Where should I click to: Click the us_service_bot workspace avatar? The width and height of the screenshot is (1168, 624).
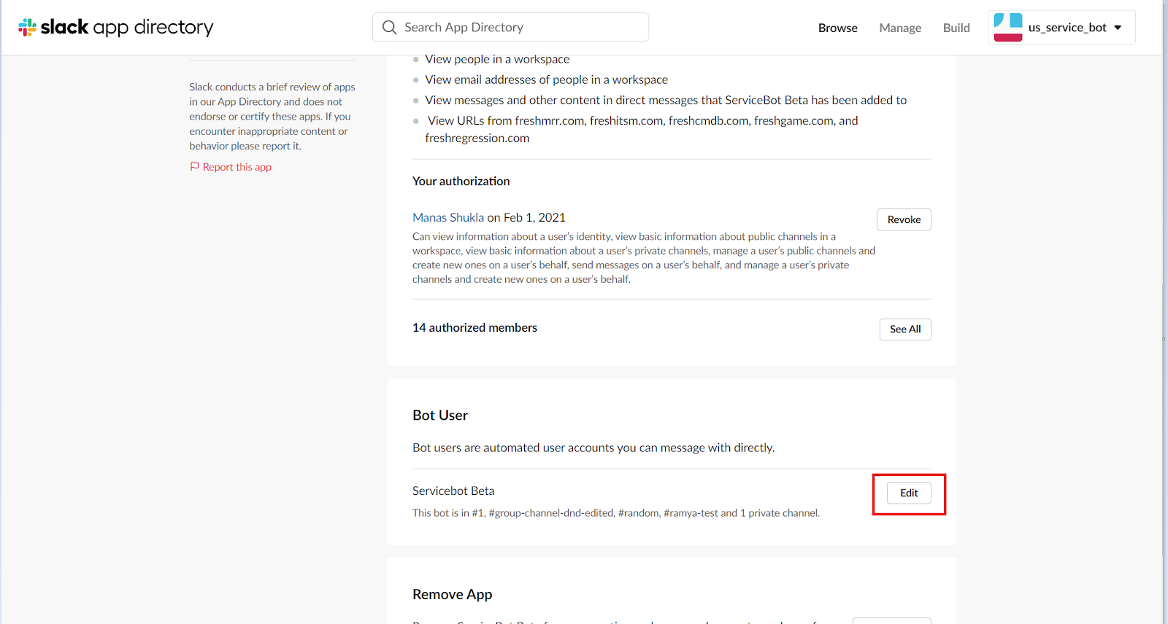pos(1008,28)
